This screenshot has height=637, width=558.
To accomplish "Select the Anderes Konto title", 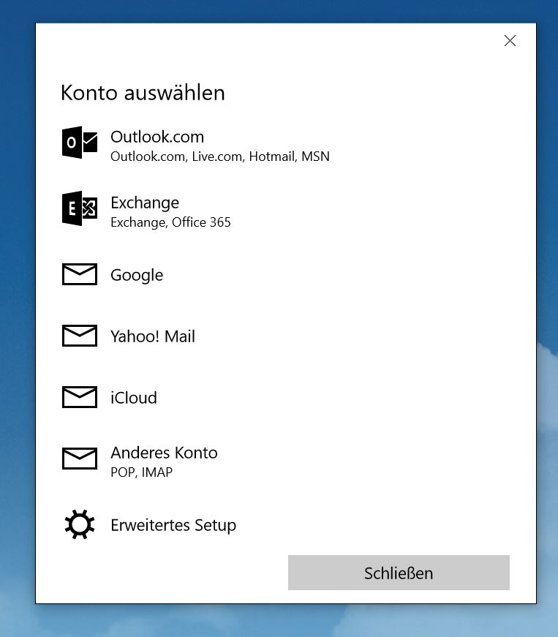I will 164,453.
